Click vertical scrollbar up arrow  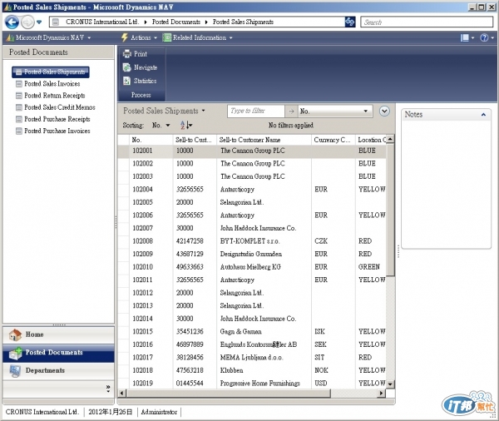pyautogui.click(x=390, y=139)
